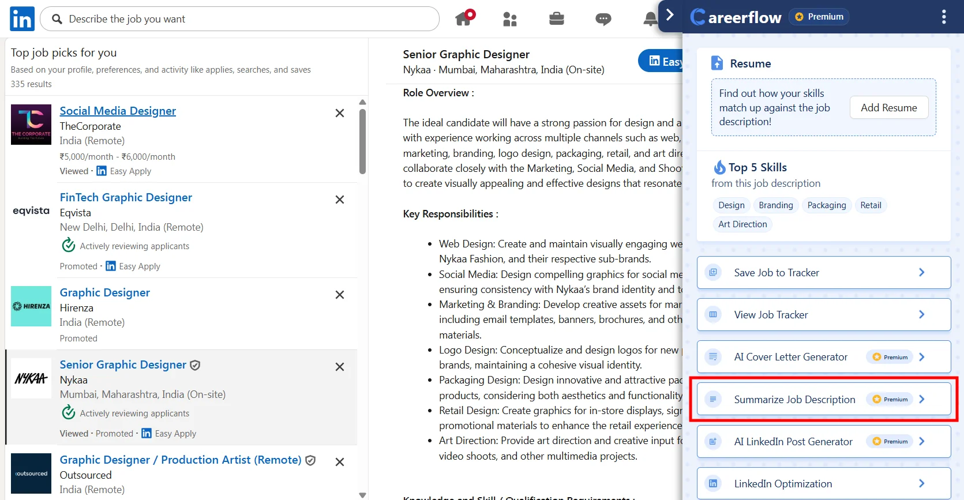Open the FinTech Graphic Designer job link
Viewport: 964px width, 500px height.
click(126, 197)
